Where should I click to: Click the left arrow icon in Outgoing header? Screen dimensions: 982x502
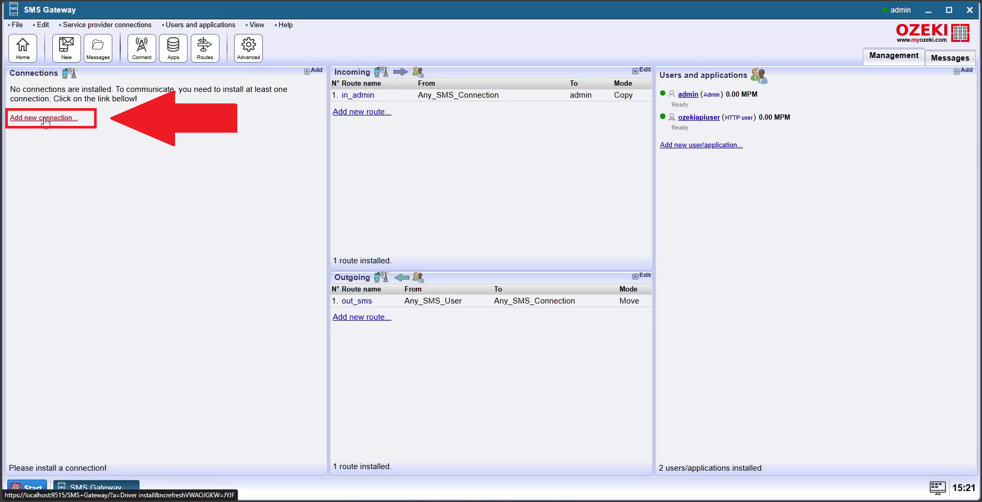pos(401,277)
